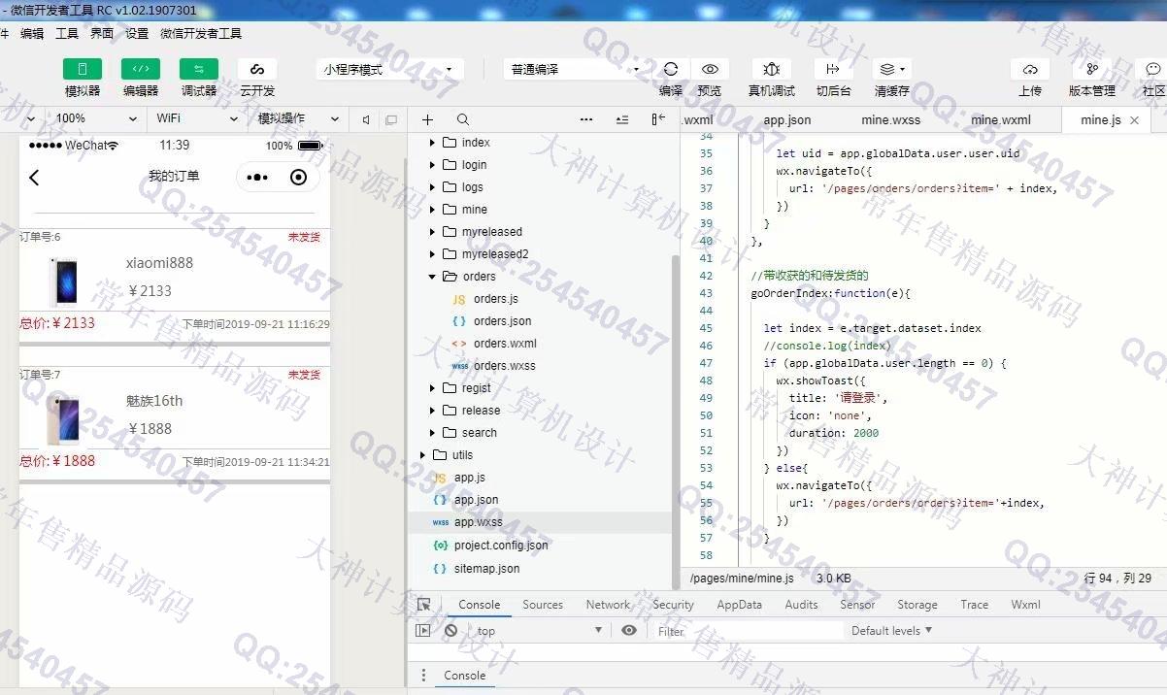The image size is (1167, 695).
Task: Click the add new file plus icon
Action: tap(427, 119)
